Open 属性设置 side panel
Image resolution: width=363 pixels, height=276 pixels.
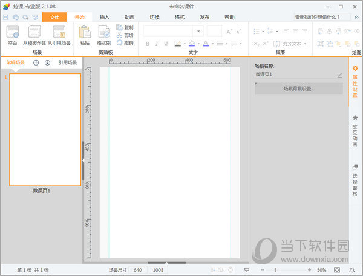pyautogui.click(x=355, y=81)
